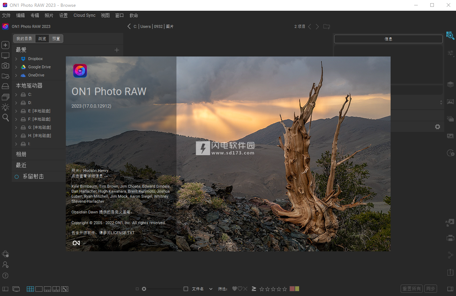456x296 pixels.
Task: Expand the C: drive
Action: click(x=16, y=94)
